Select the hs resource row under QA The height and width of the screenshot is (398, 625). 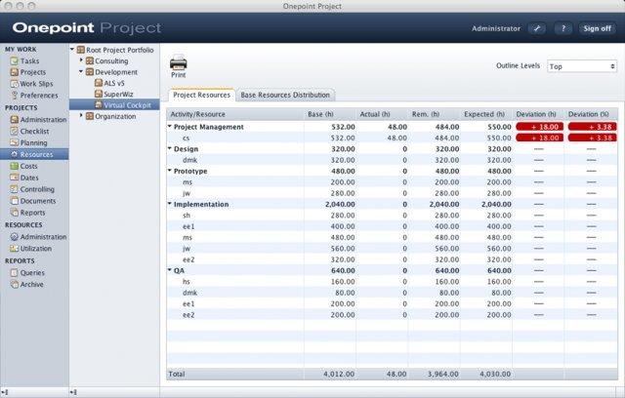coord(392,282)
